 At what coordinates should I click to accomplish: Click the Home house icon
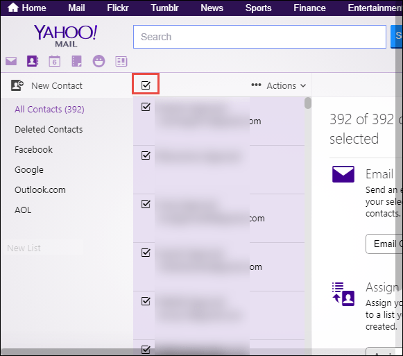click(x=13, y=8)
